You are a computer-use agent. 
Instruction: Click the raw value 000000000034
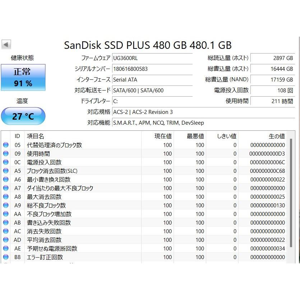[267, 249]
